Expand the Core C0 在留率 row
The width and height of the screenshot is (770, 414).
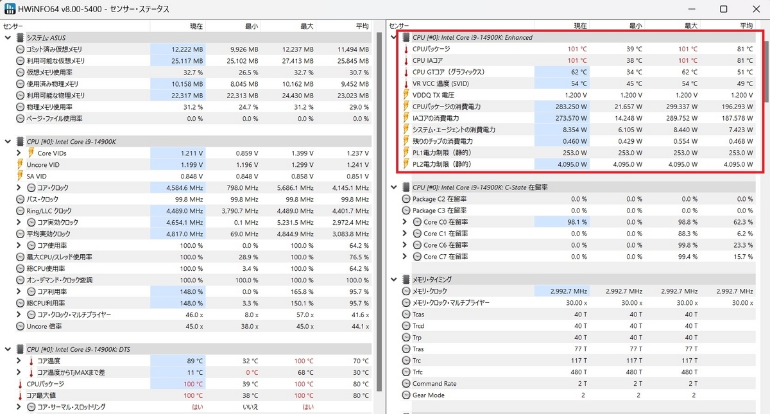[x=405, y=222]
